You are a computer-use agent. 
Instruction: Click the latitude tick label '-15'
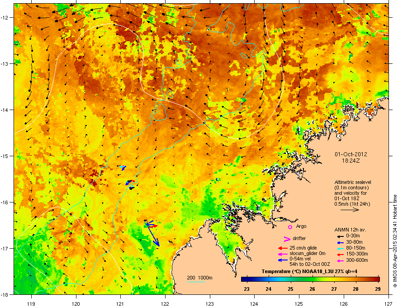[x=5, y=156]
